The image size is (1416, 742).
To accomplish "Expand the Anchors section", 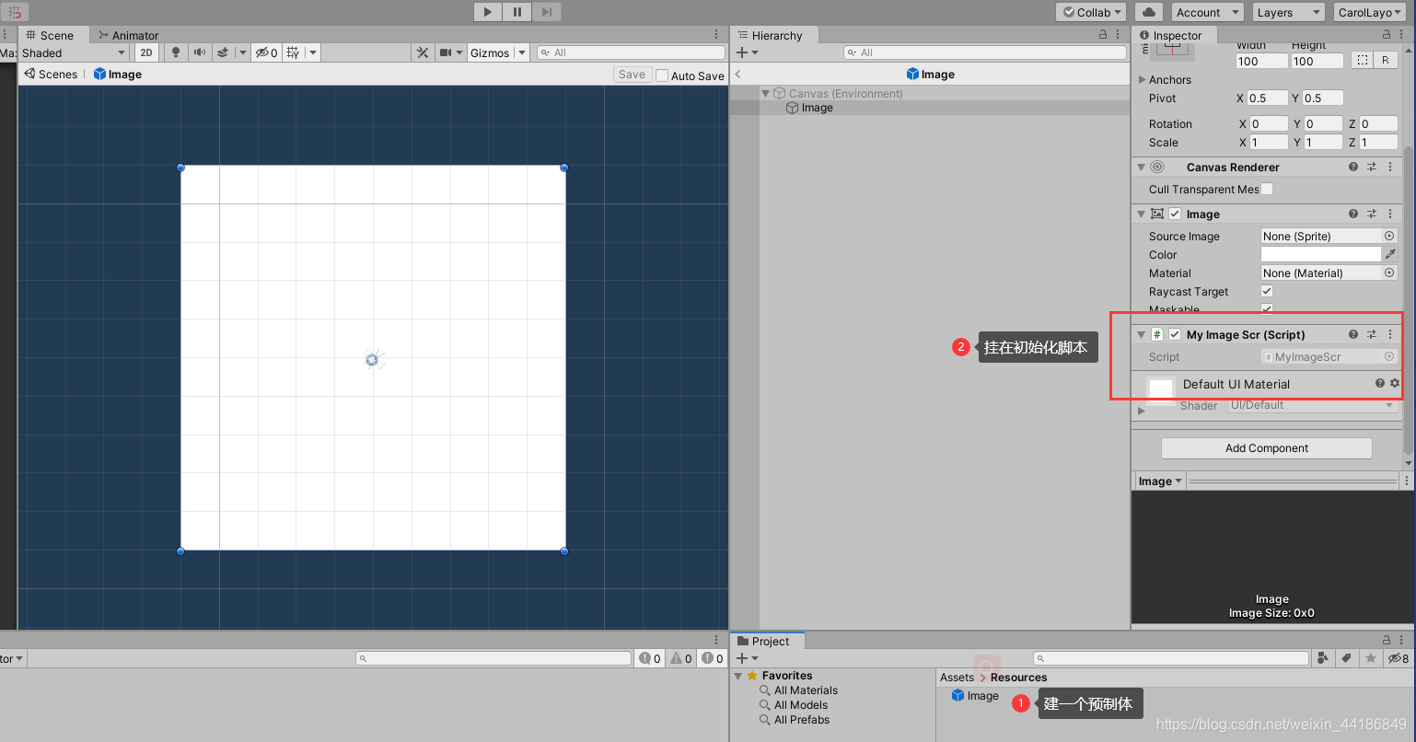I will [x=1143, y=80].
